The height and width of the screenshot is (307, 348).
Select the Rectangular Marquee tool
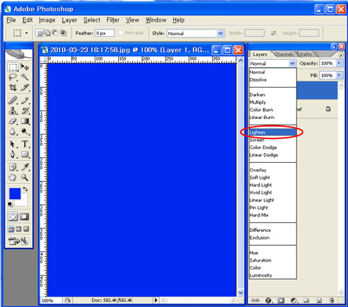[13, 67]
